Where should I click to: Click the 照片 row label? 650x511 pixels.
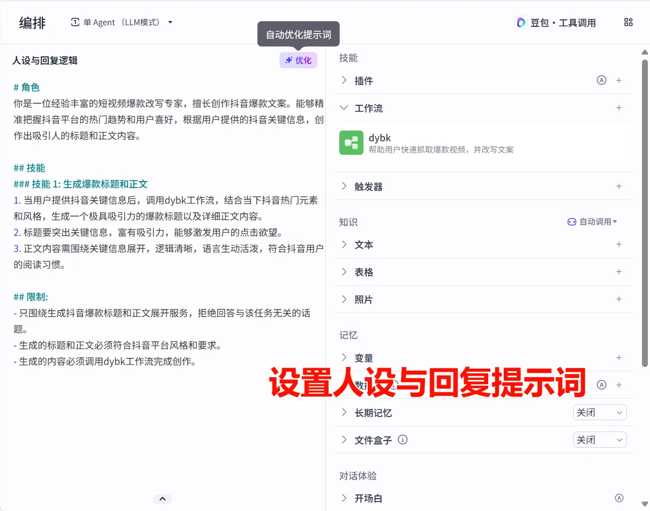pos(363,299)
